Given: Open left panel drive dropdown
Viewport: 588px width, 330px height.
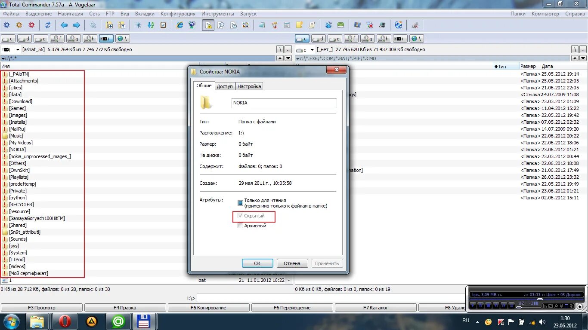Looking at the screenshot, I should [18, 50].
